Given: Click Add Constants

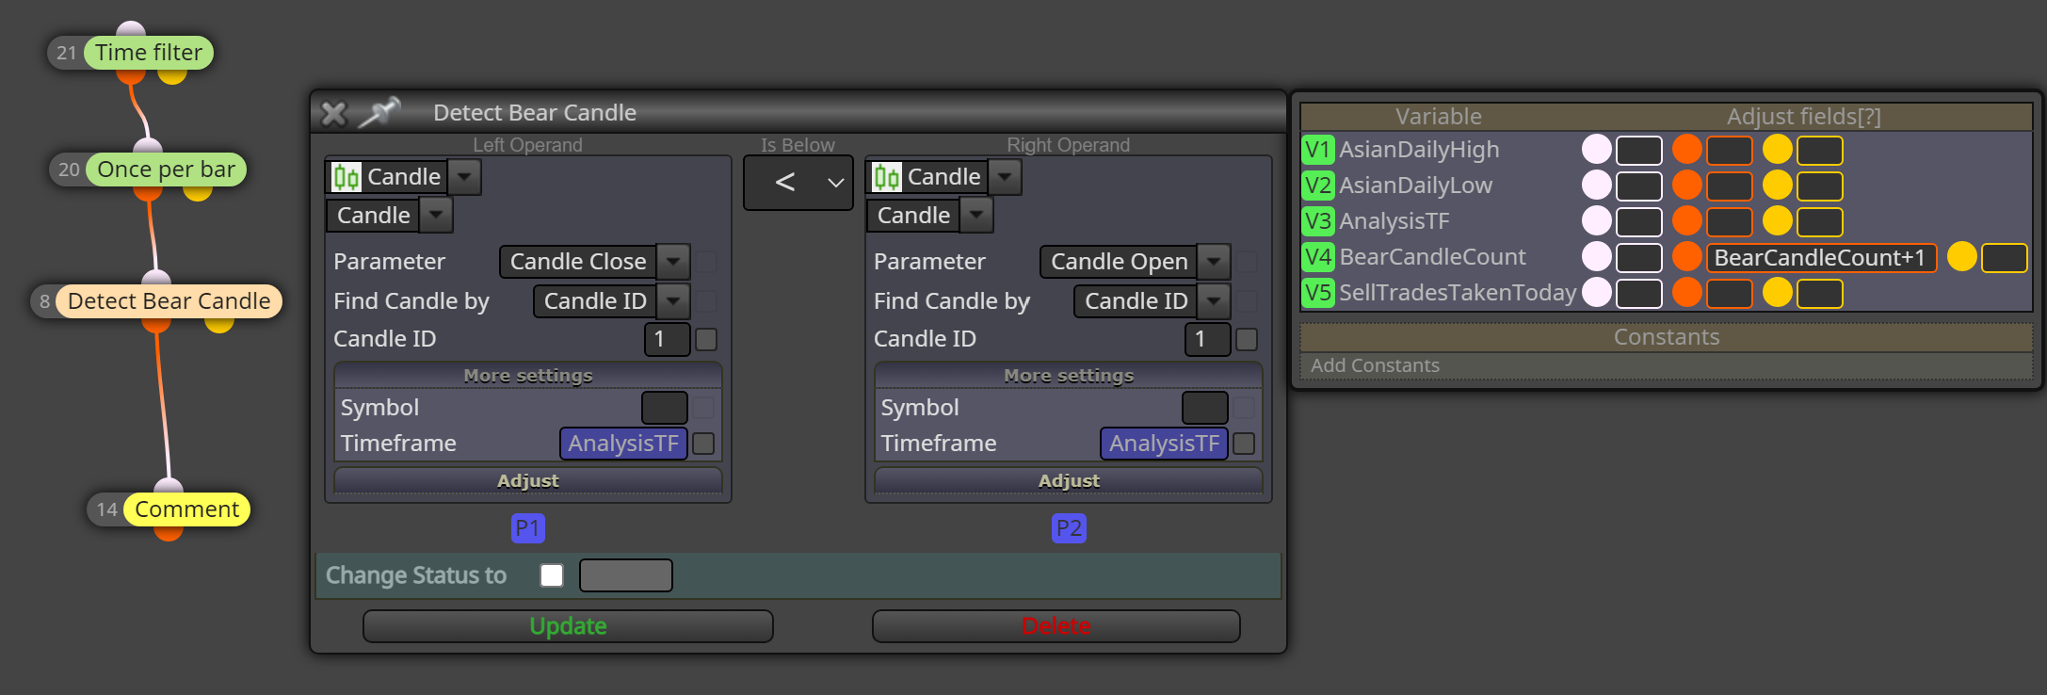Looking at the screenshot, I should [1376, 365].
